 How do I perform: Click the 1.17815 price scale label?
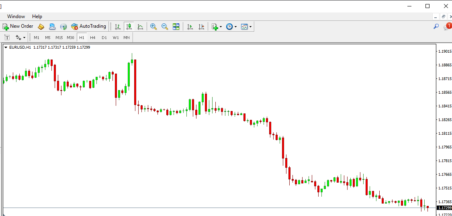coord(444,160)
